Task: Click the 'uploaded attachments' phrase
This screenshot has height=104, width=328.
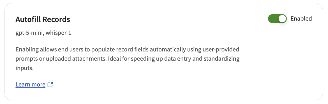Action: tap(76, 59)
